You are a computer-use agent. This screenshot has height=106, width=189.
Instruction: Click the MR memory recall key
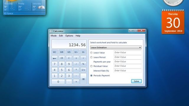tap(62, 52)
